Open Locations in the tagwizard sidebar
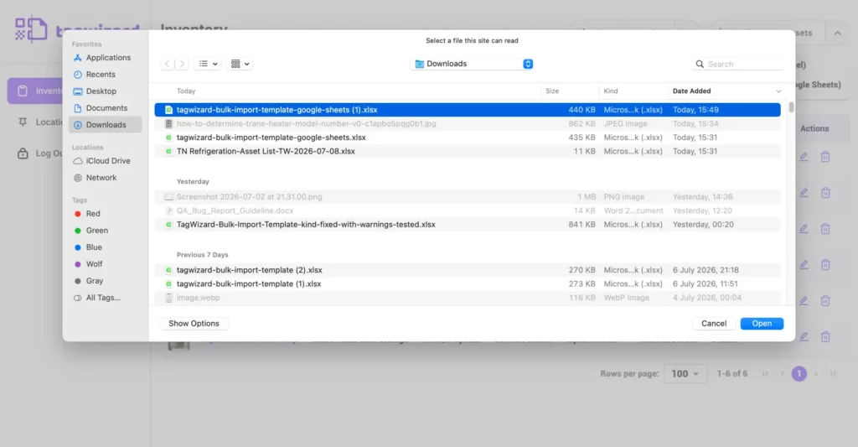 (x=39, y=122)
